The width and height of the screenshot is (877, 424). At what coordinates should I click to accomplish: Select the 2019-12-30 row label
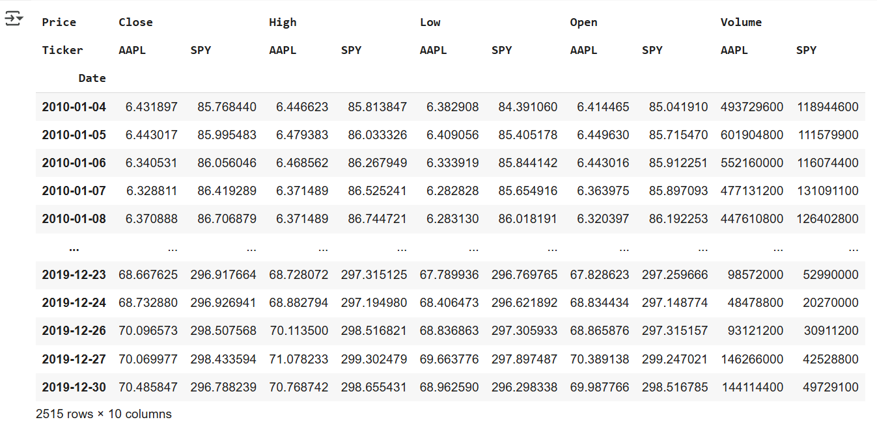pyautogui.click(x=74, y=388)
